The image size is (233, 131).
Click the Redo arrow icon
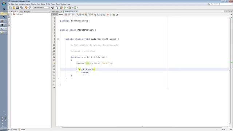tap(30, 7)
